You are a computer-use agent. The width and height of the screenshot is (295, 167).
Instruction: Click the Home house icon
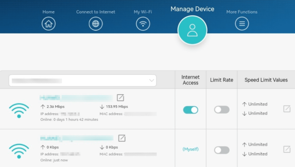pos(48,24)
